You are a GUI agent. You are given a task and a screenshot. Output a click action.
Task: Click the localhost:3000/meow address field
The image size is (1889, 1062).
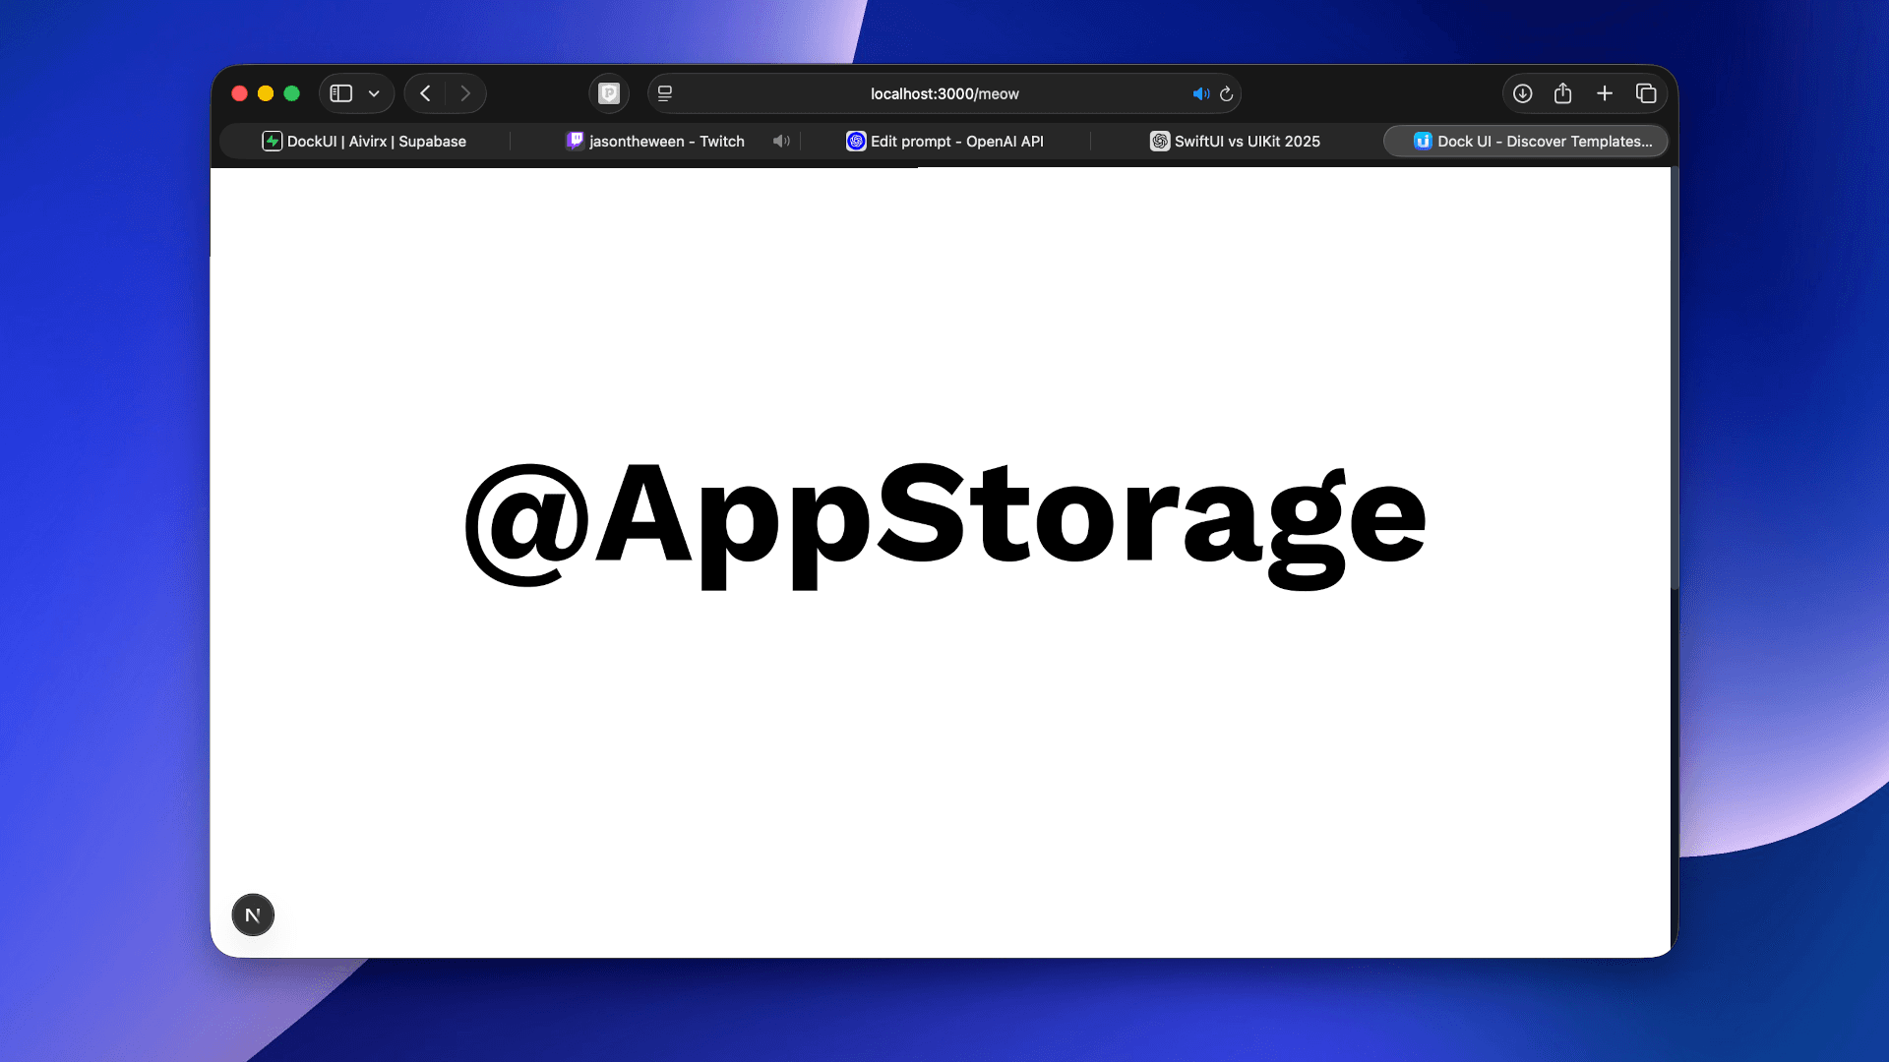tap(944, 93)
